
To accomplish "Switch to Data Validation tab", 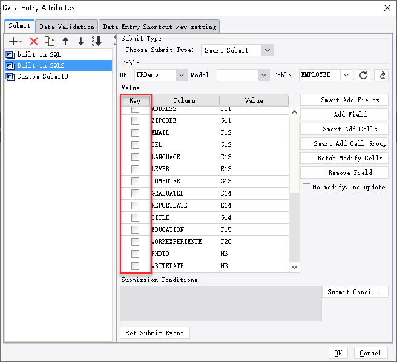I will [67, 27].
